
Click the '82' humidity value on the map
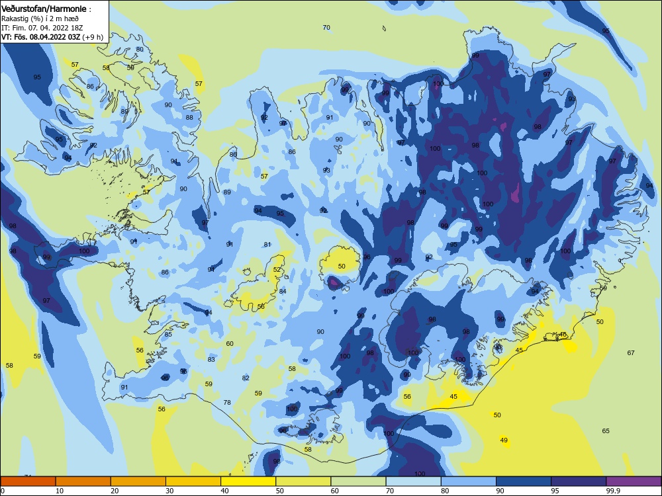tap(246, 378)
